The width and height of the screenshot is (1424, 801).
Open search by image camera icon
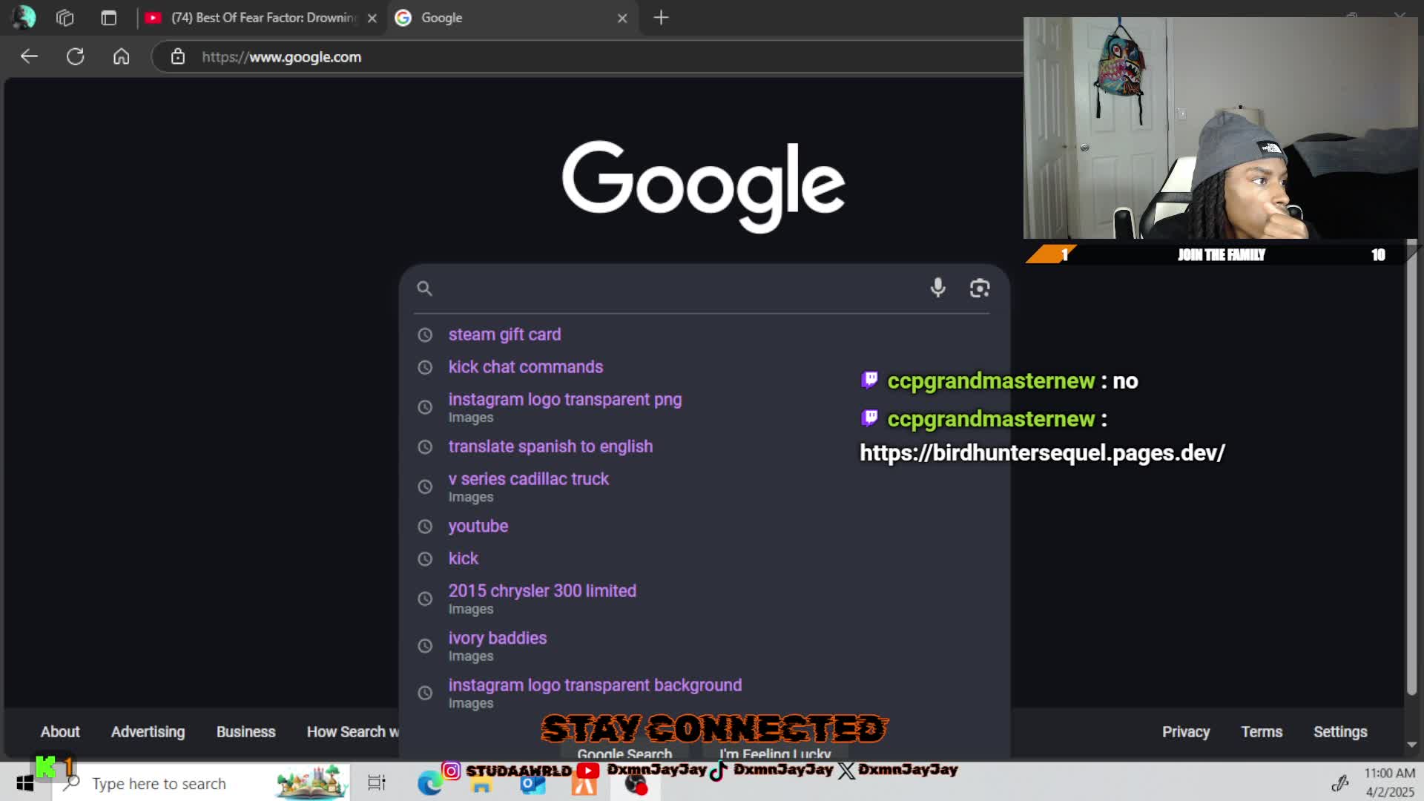980,288
